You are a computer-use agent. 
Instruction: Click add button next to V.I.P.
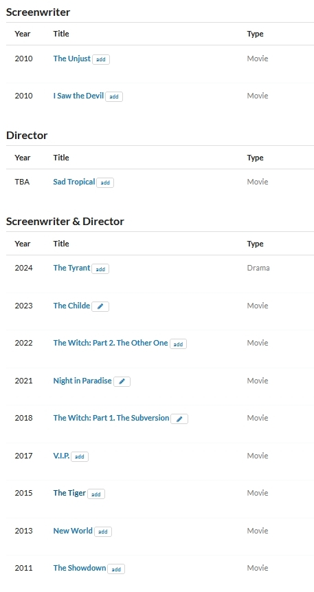click(x=80, y=456)
